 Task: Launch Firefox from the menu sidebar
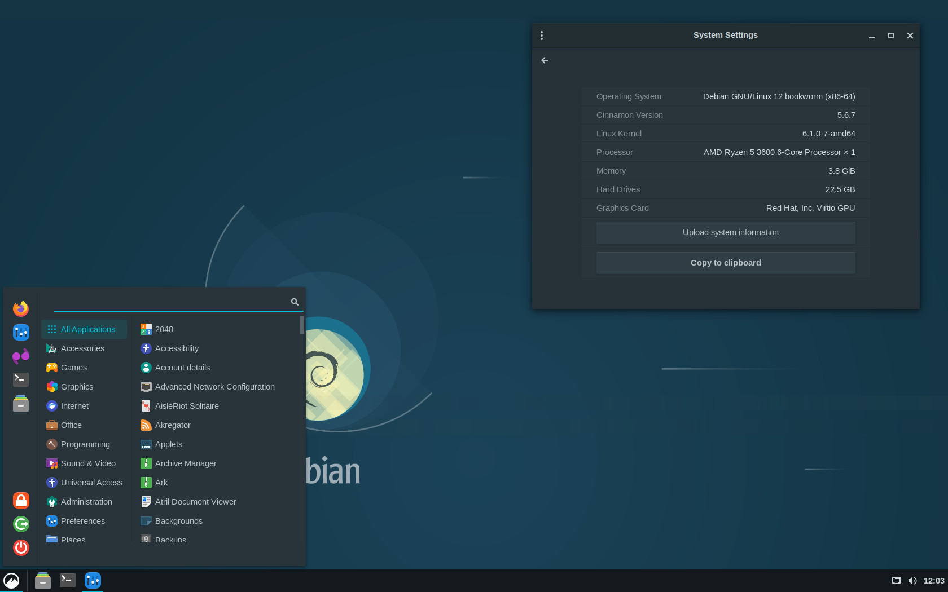[x=21, y=308]
